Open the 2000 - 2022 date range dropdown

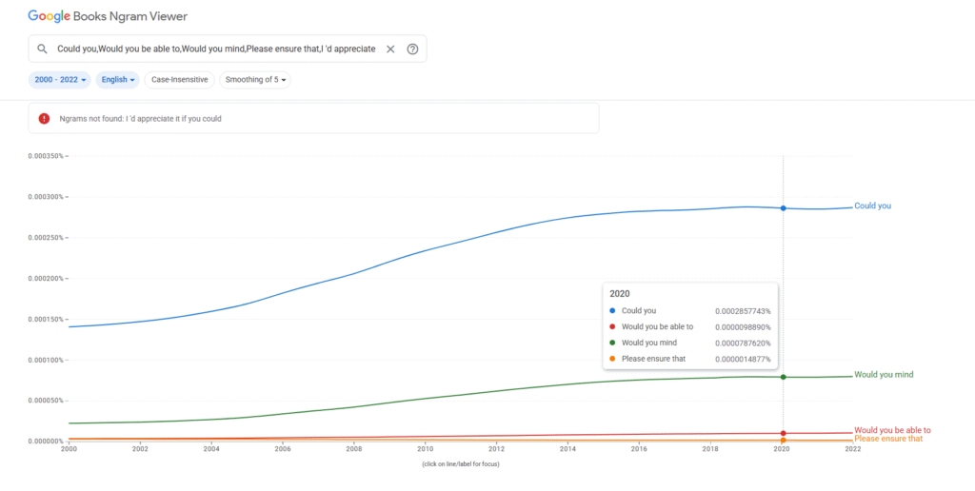tap(60, 80)
